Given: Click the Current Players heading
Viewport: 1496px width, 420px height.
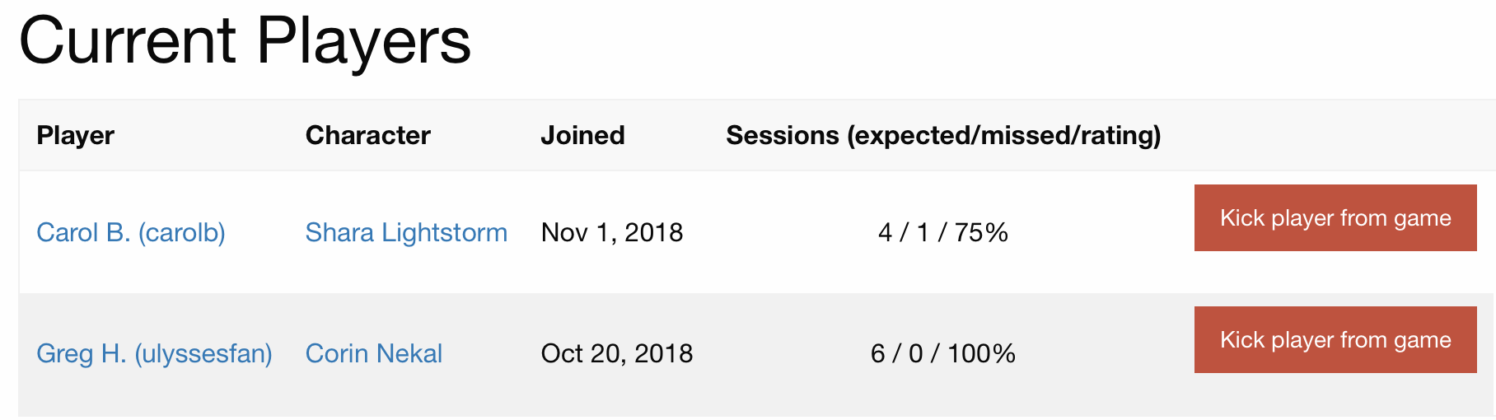Looking at the screenshot, I should 245,40.
